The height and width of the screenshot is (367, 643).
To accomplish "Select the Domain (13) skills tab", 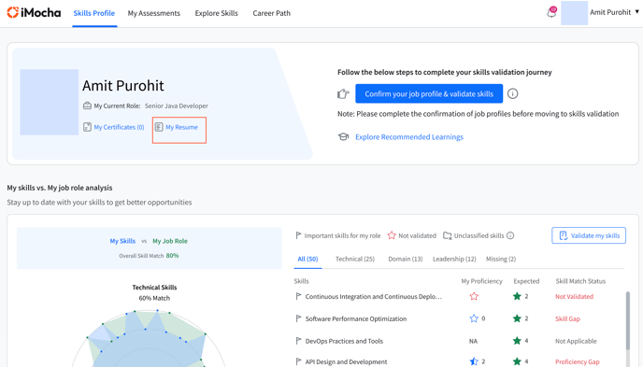I will click(406, 259).
